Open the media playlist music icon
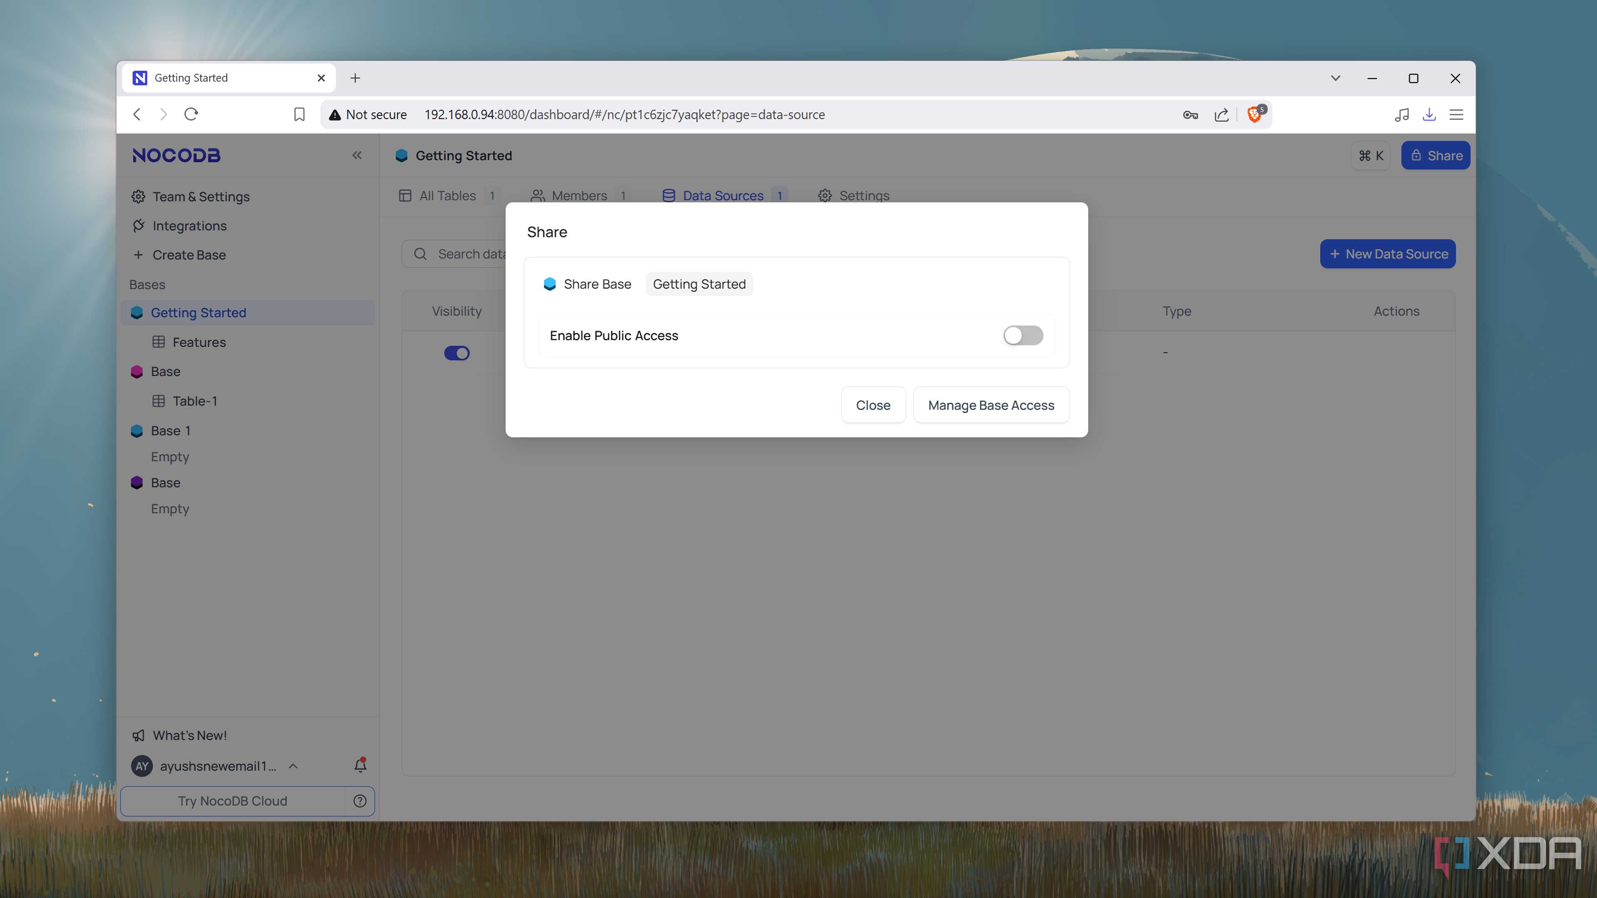1597x898 pixels. (1401, 115)
